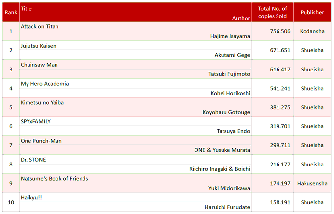Click Shueisha publisher in Kimetsu no Yaiba row
Image resolution: width=334 pixels, height=214 pixels.
[312, 107]
